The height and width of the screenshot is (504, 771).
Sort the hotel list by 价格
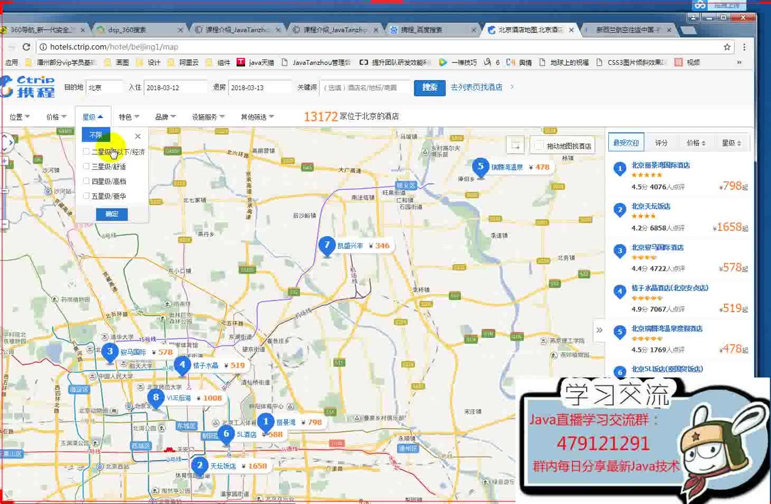point(696,143)
